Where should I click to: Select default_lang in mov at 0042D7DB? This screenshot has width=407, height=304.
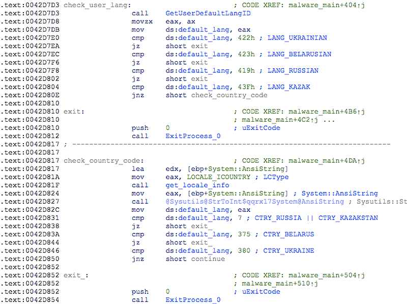(x=204, y=30)
